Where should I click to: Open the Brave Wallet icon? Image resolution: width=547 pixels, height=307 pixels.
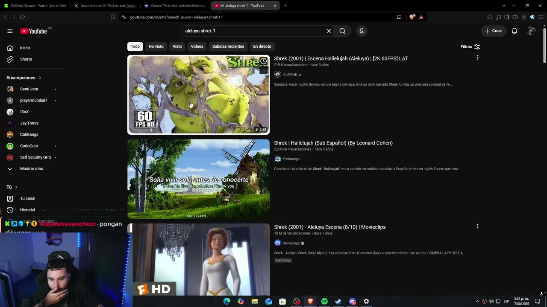[515, 17]
